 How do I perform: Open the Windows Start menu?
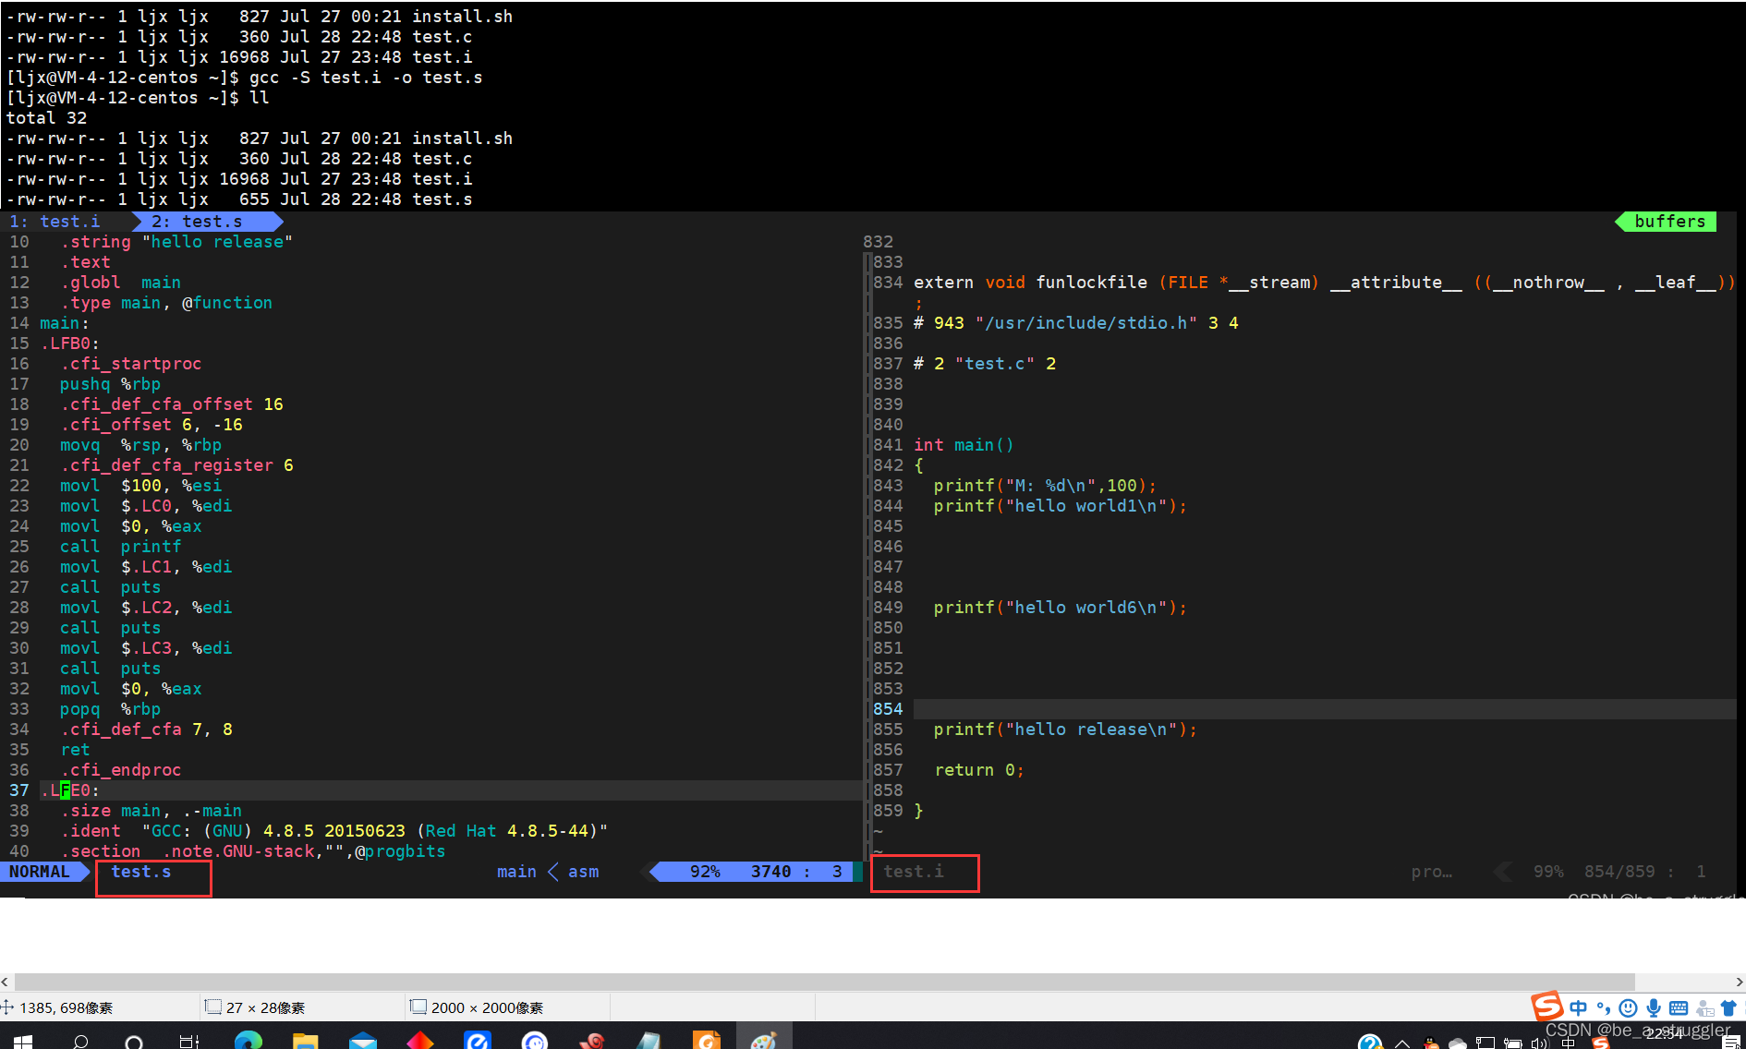(x=23, y=1041)
